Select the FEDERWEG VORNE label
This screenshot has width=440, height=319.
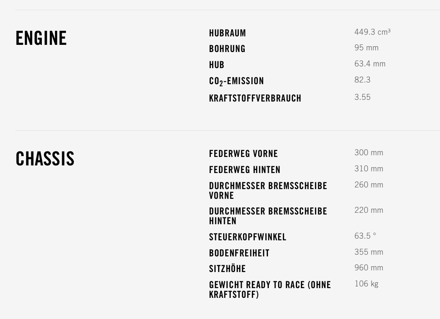(x=243, y=154)
